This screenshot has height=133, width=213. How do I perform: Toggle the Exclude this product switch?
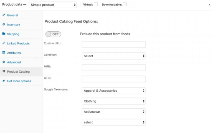[x=53, y=34]
